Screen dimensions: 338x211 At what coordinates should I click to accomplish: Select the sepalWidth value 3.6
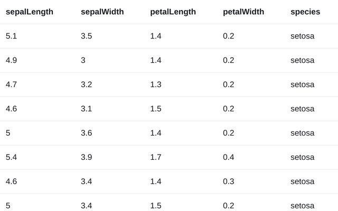87,133
